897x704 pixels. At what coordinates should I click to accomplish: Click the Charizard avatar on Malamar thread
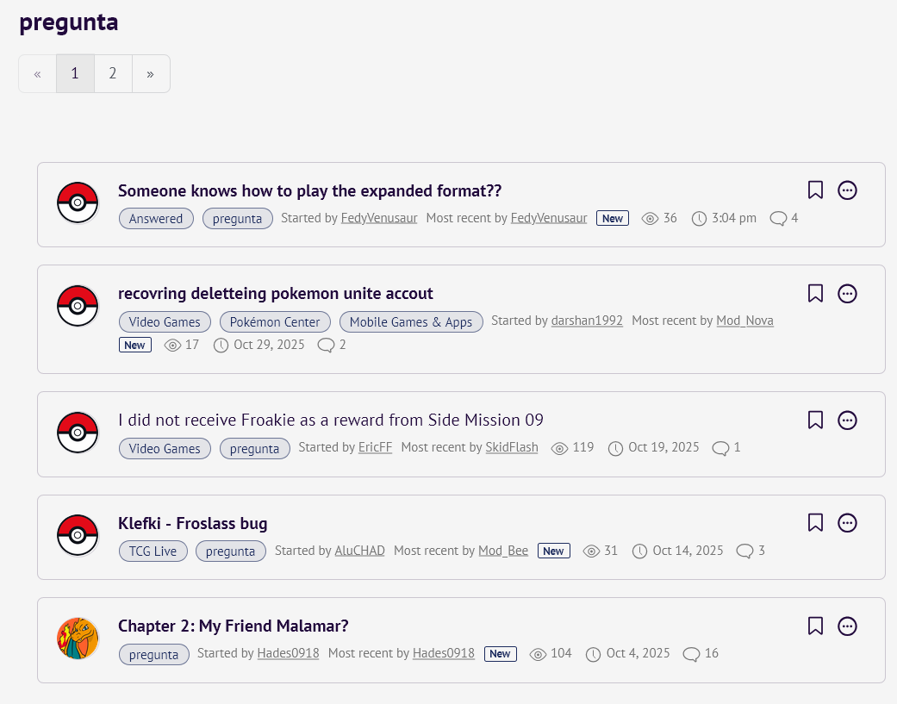pos(78,639)
